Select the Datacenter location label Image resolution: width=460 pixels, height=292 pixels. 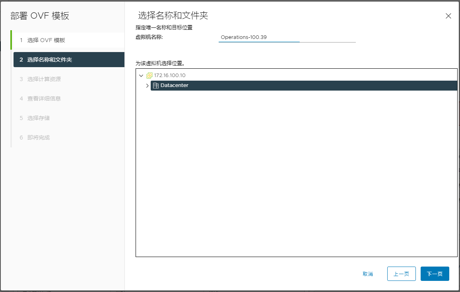(x=175, y=85)
